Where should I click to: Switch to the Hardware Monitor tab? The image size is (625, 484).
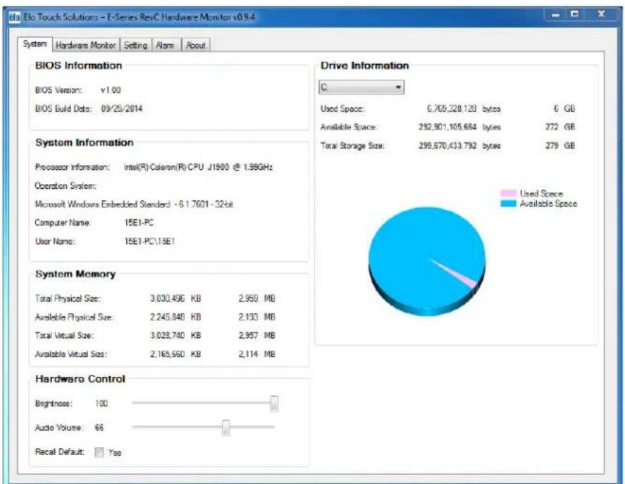tap(86, 46)
